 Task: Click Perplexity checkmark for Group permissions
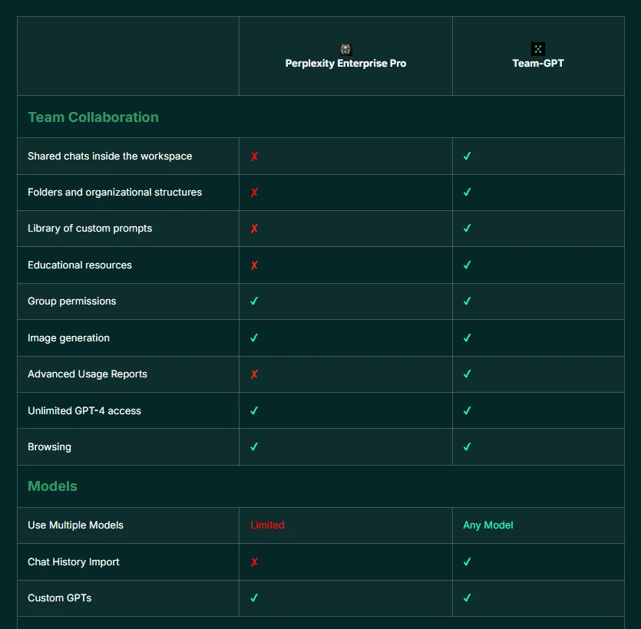(x=254, y=301)
